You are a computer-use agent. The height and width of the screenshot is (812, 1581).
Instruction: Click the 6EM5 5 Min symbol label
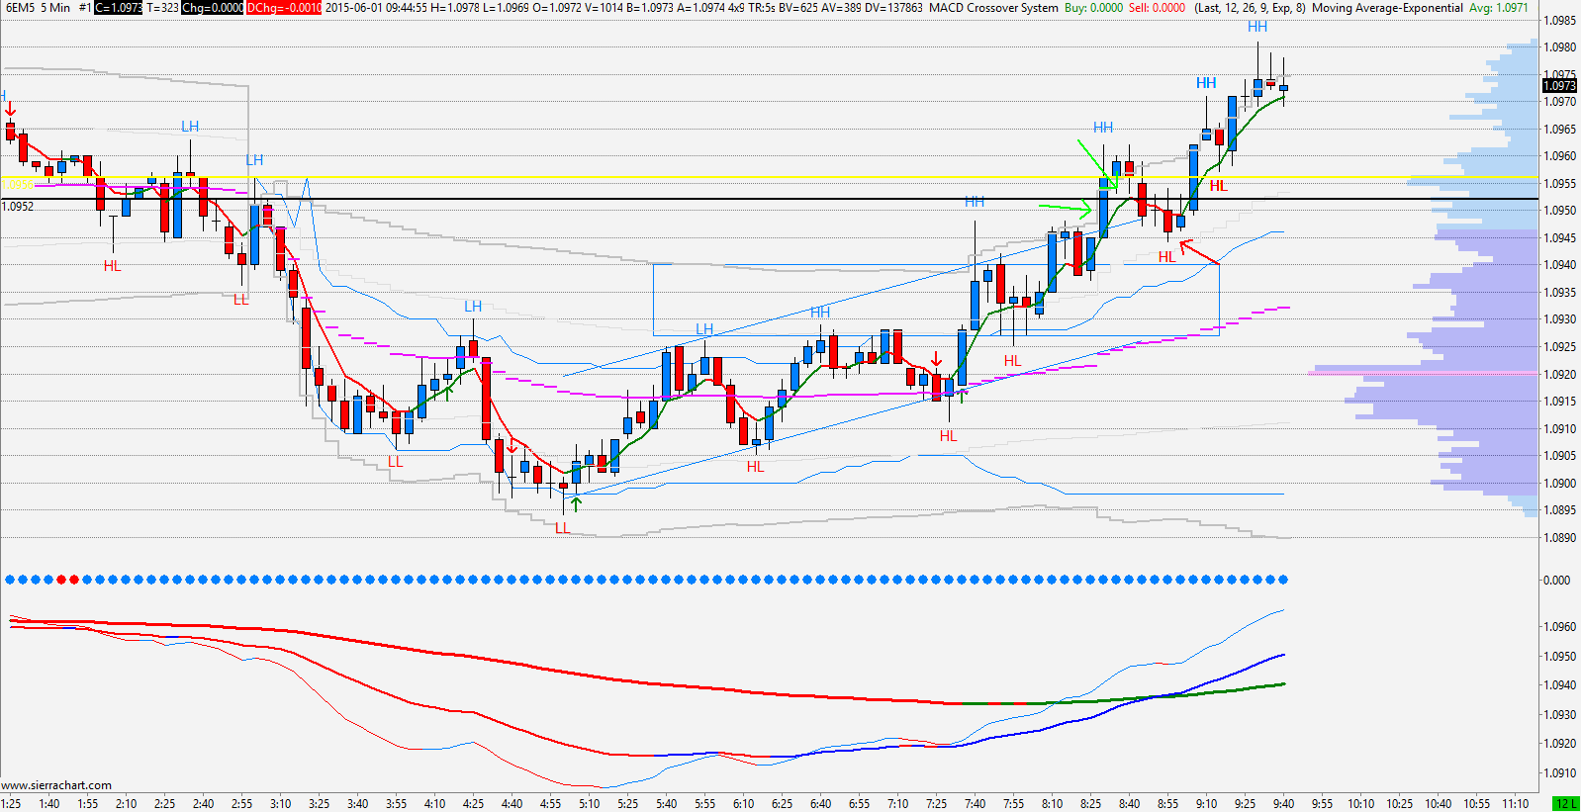click(38, 8)
